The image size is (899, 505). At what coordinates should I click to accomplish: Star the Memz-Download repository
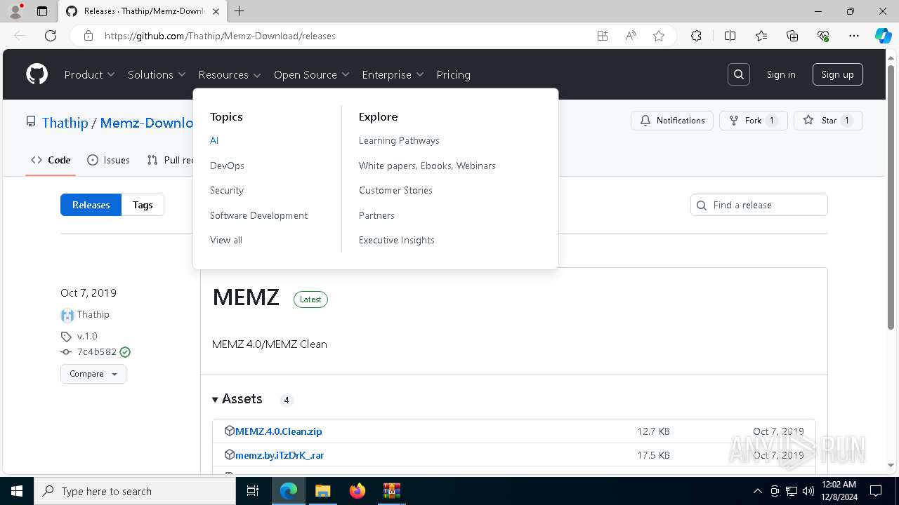pos(828,121)
